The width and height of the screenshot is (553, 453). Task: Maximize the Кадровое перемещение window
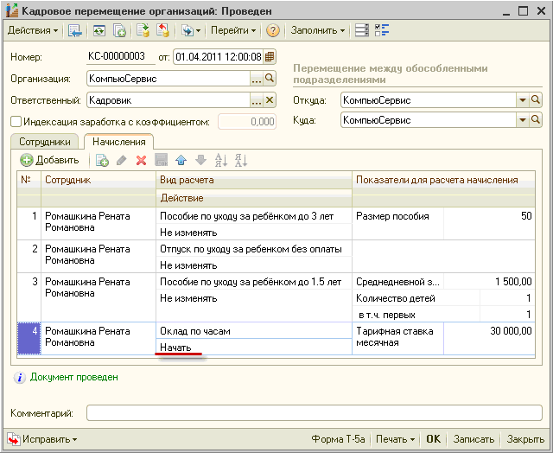click(x=524, y=11)
